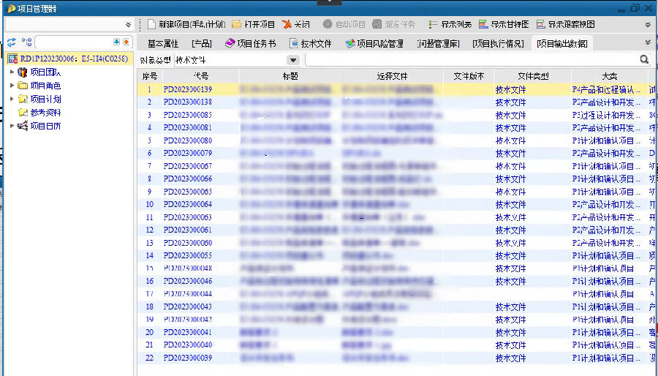Viewport: 658px width, 376px height.
Task: Click 显示跟踪视图 toolbar button
Action: coord(566,24)
